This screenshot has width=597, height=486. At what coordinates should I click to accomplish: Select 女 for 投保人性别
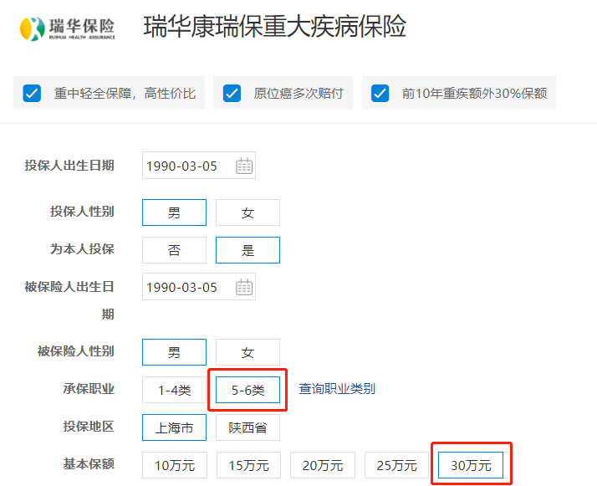247,212
